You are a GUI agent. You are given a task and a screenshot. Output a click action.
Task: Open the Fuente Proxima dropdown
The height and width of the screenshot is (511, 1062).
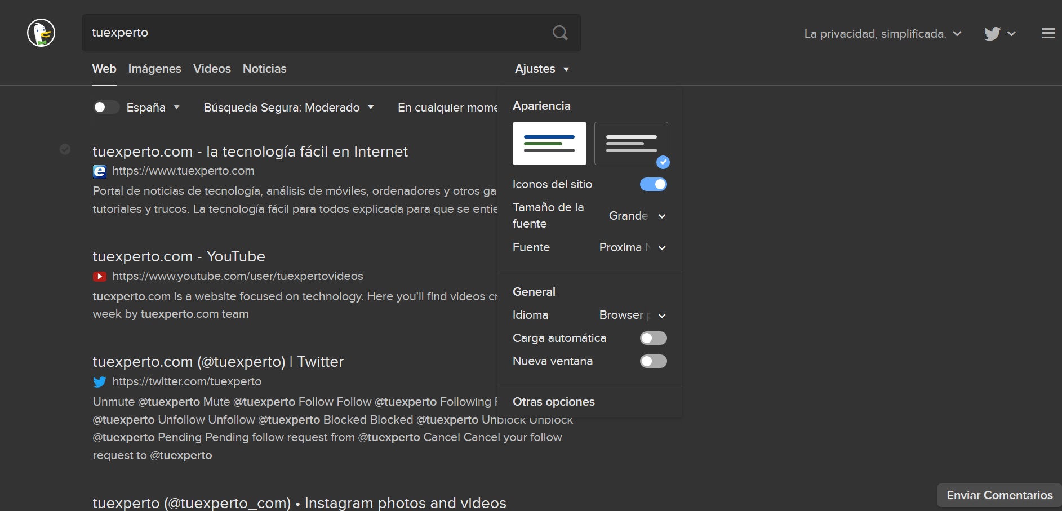click(633, 247)
